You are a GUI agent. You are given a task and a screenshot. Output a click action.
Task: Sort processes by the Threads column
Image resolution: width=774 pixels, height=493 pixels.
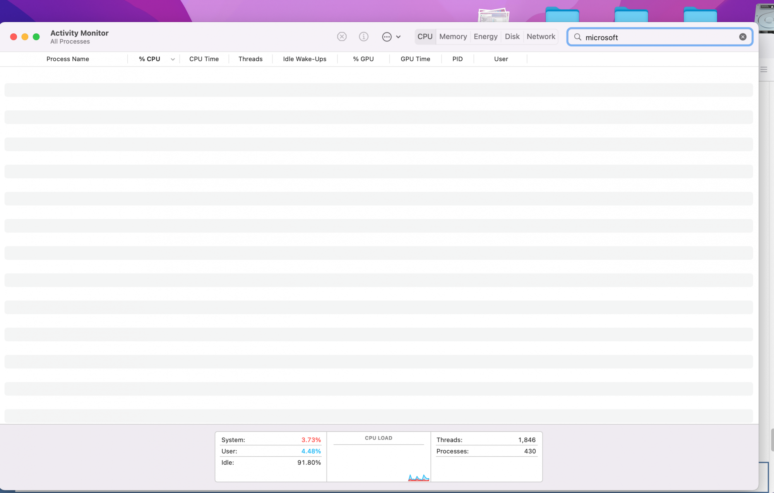pyautogui.click(x=250, y=59)
